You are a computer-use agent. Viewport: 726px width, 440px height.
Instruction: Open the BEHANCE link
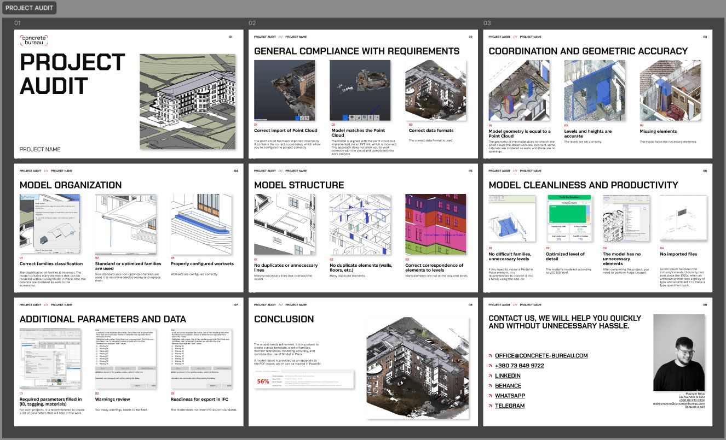508,386
